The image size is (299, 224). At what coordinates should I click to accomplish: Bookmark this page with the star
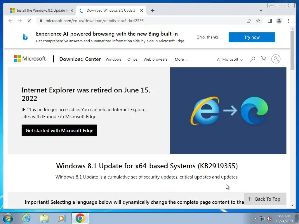[258, 21]
